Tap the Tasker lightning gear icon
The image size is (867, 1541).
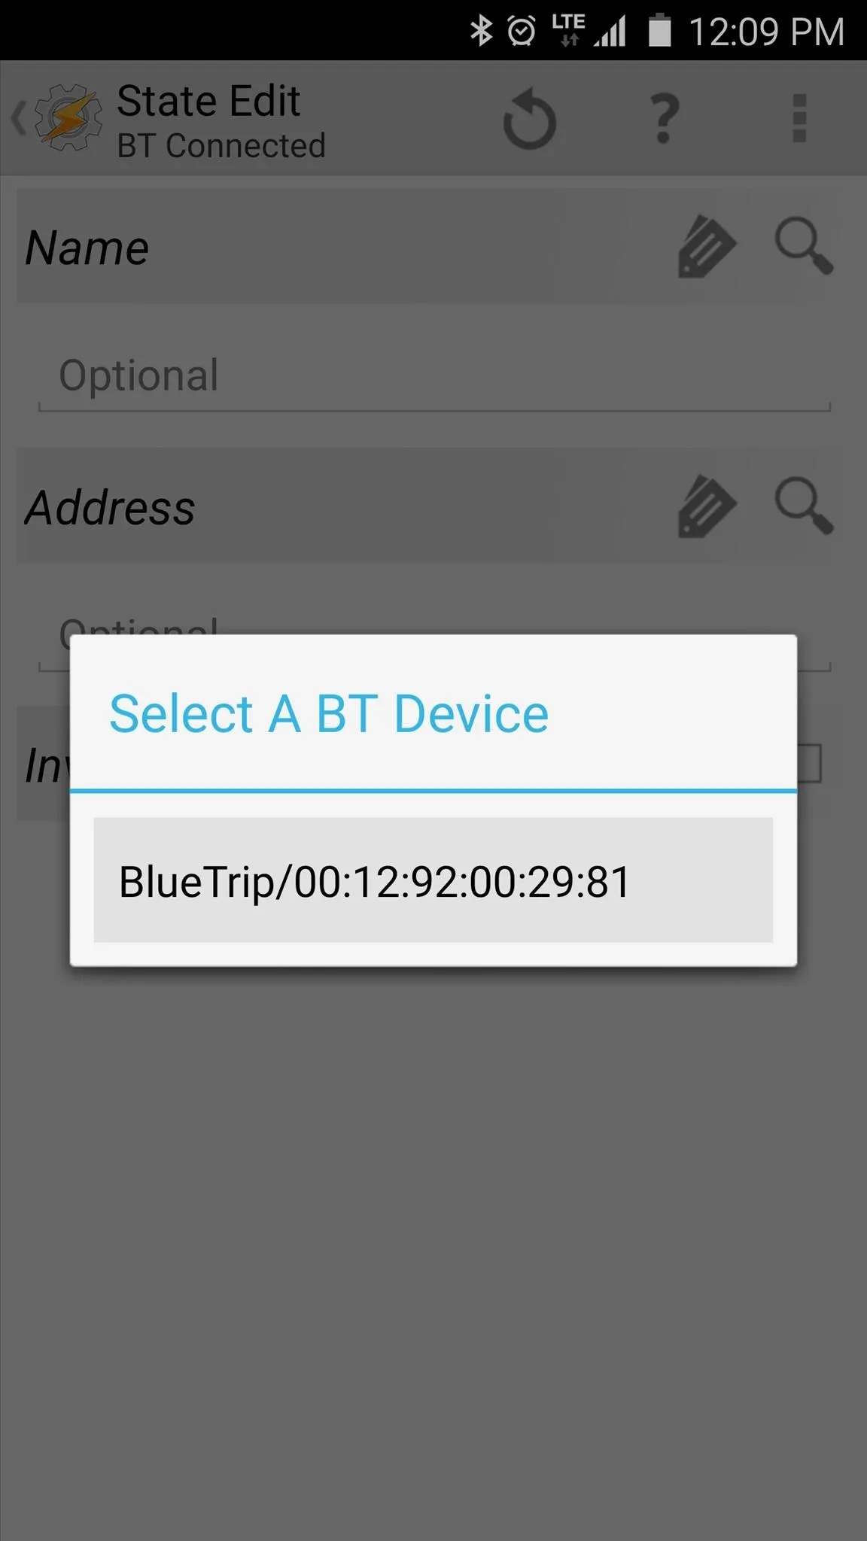pos(68,117)
